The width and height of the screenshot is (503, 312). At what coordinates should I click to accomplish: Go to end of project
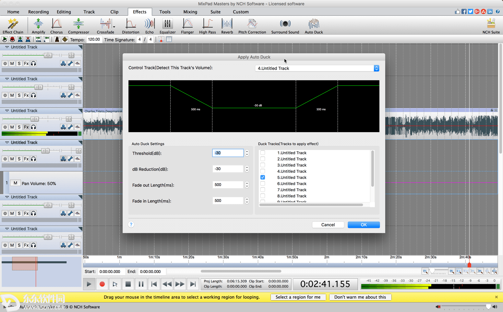pyautogui.click(x=193, y=284)
